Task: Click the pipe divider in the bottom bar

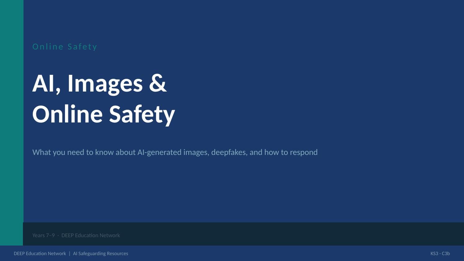Action: point(70,253)
